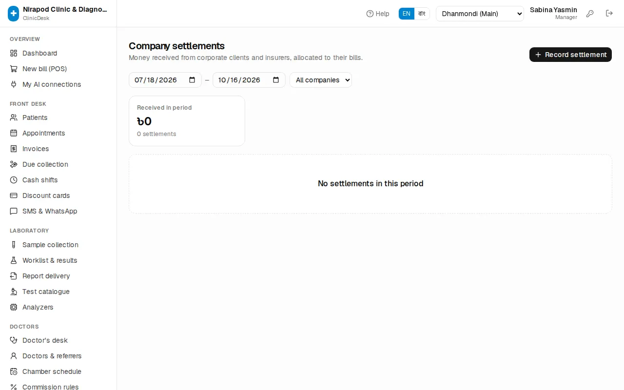Click the key icon beside Sabina Yasmin
Screen dimensions: 624x390
(x=590, y=14)
